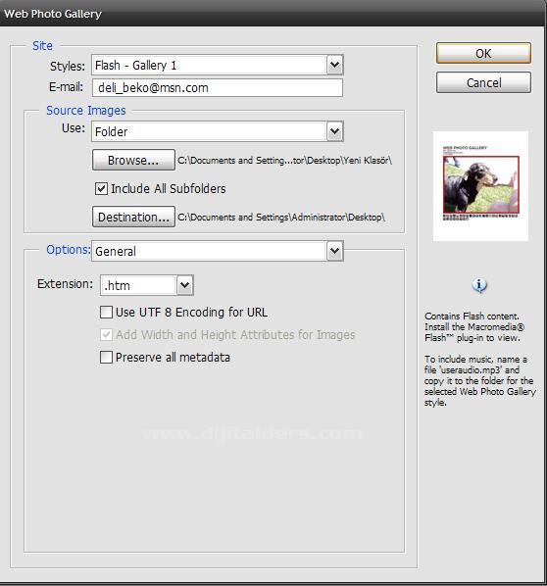Click the Browse... button
The image size is (547, 586).
tap(133, 160)
